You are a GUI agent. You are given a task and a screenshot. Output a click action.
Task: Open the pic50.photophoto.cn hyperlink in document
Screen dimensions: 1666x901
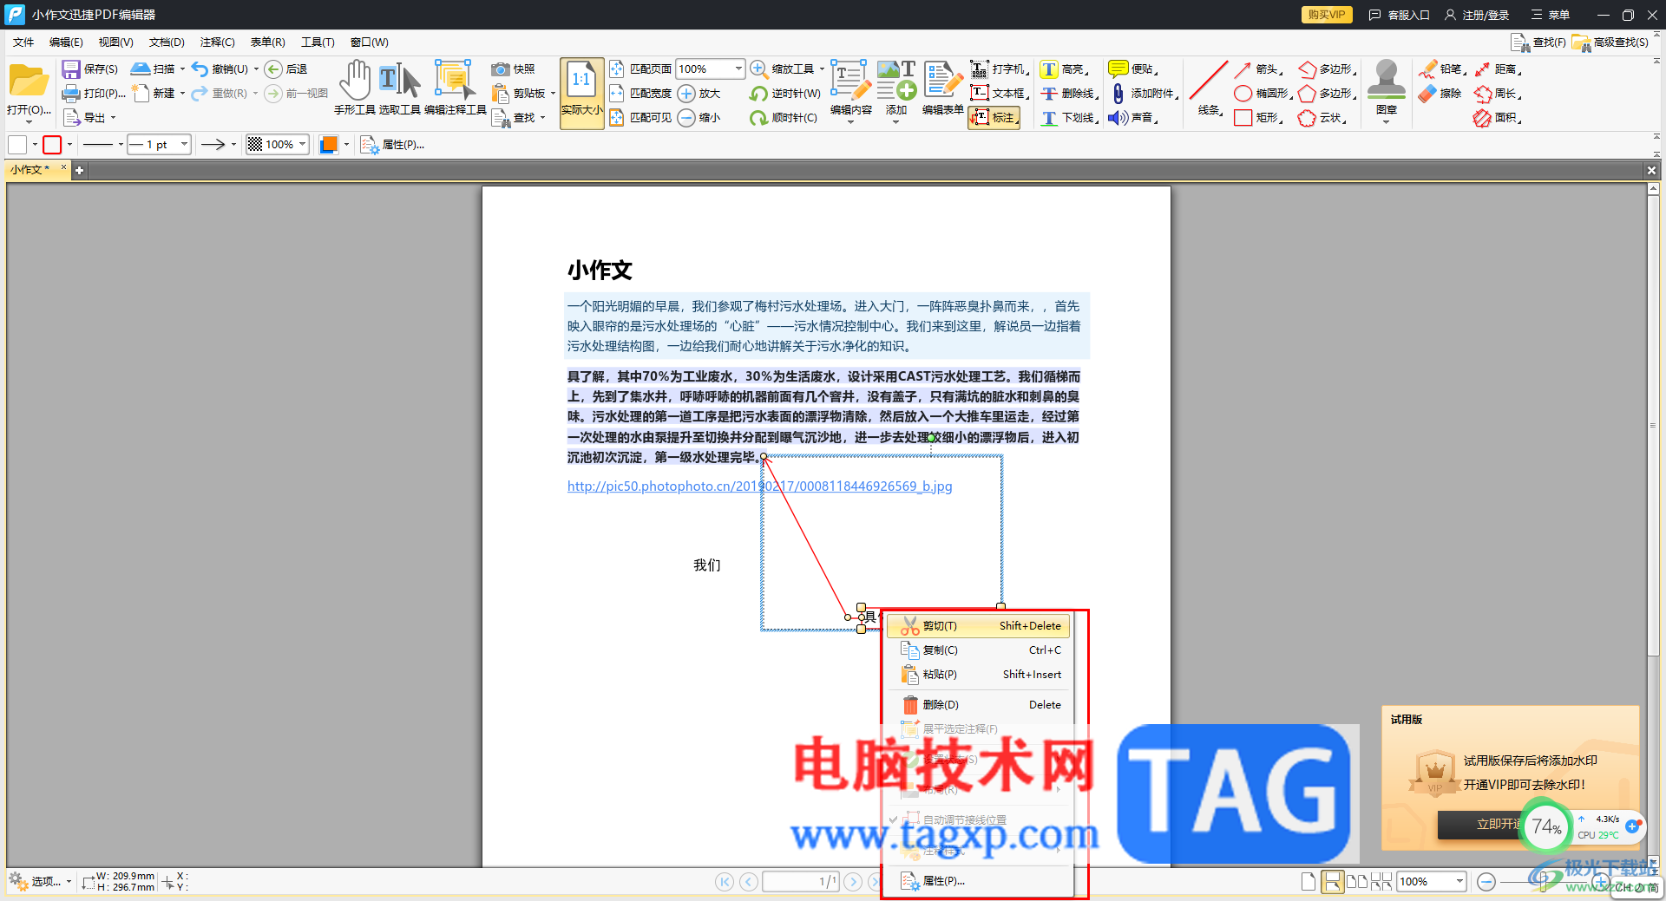tap(759, 486)
